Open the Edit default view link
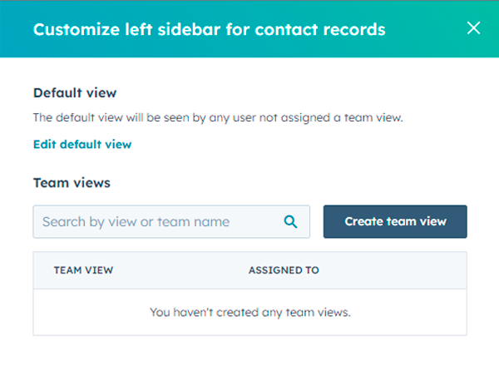Screen dimensions: 499x371 (x=82, y=144)
